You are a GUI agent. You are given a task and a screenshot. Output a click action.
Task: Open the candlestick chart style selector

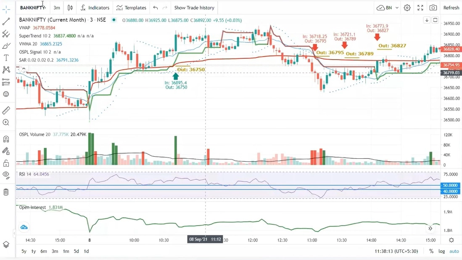pyautogui.click(x=70, y=8)
